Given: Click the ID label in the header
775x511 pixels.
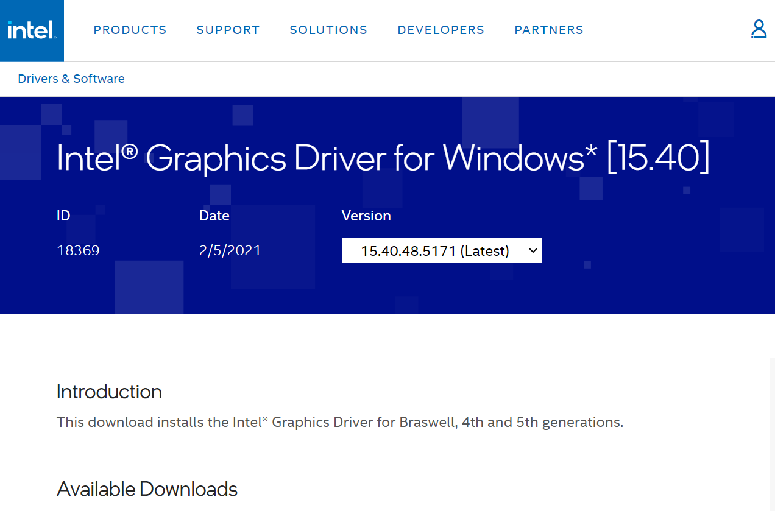Looking at the screenshot, I should (x=63, y=216).
